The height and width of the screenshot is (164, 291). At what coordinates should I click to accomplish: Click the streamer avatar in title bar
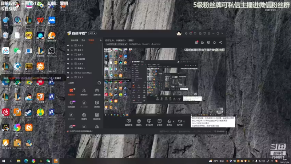point(179,34)
